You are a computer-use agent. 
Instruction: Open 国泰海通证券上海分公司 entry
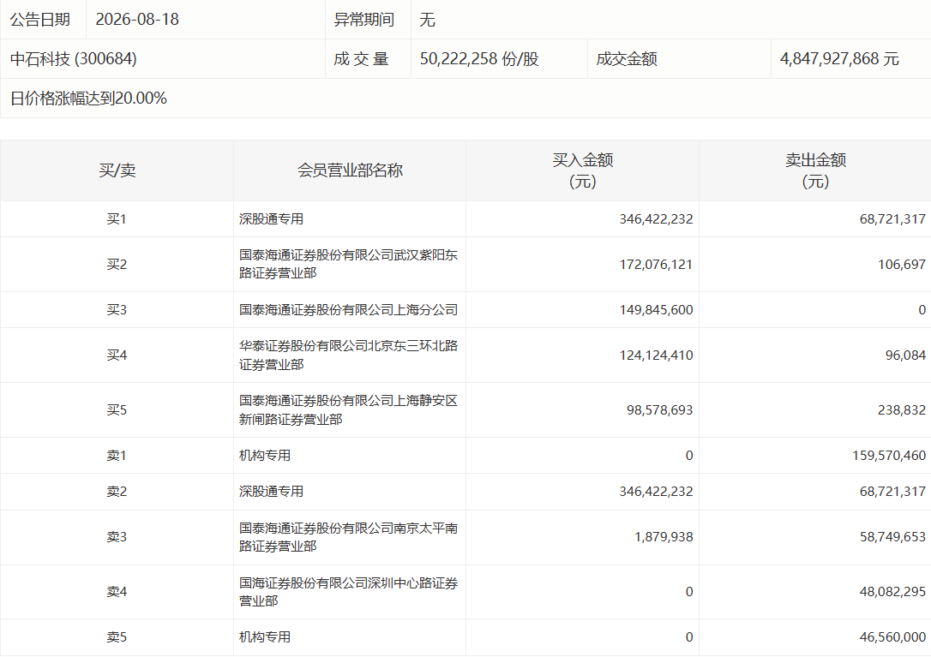pos(349,310)
